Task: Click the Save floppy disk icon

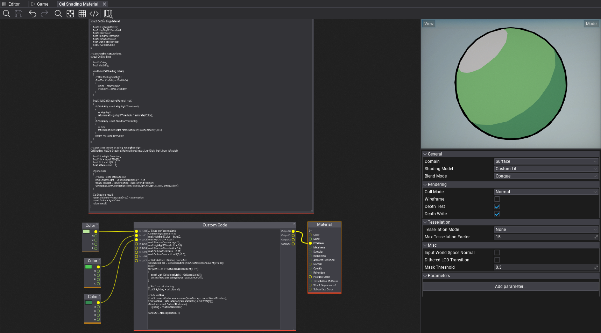Action: click(19, 14)
